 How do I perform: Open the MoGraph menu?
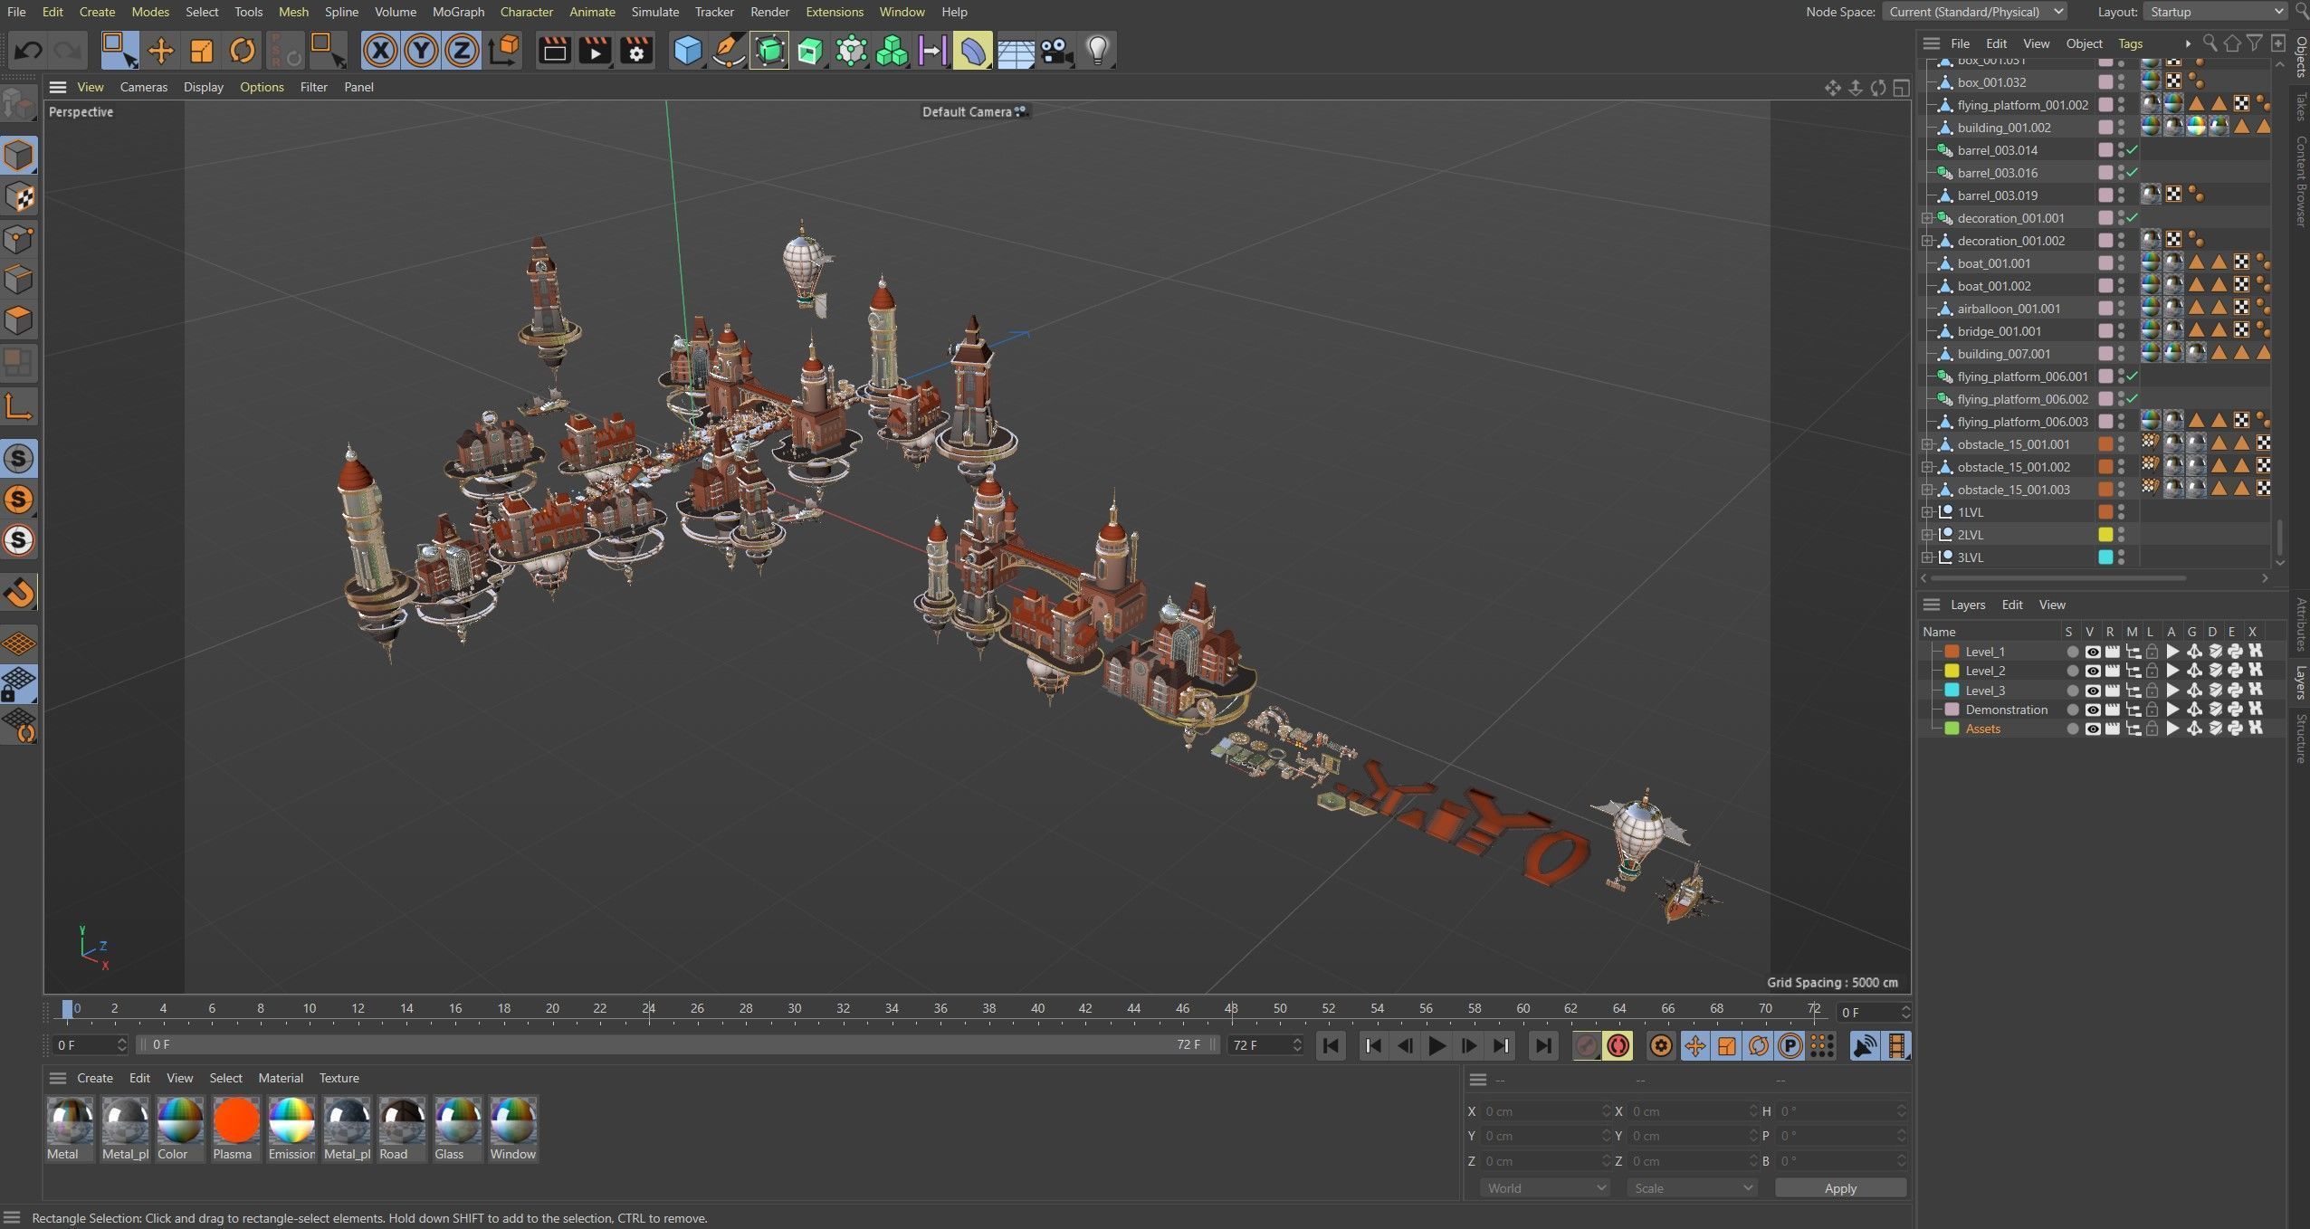tap(458, 12)
